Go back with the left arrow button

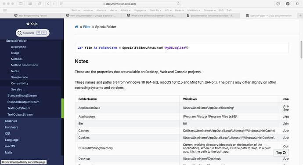point(48,4)
